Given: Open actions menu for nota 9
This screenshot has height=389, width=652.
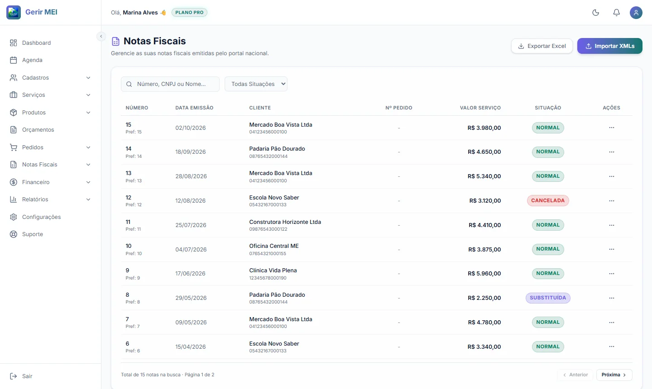Looking at the screenshot, I should 612,274.
